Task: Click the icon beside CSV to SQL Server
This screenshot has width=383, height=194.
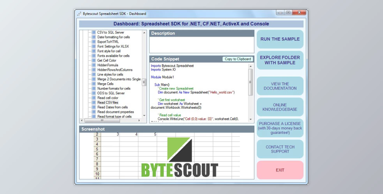Action: [93, 32]
